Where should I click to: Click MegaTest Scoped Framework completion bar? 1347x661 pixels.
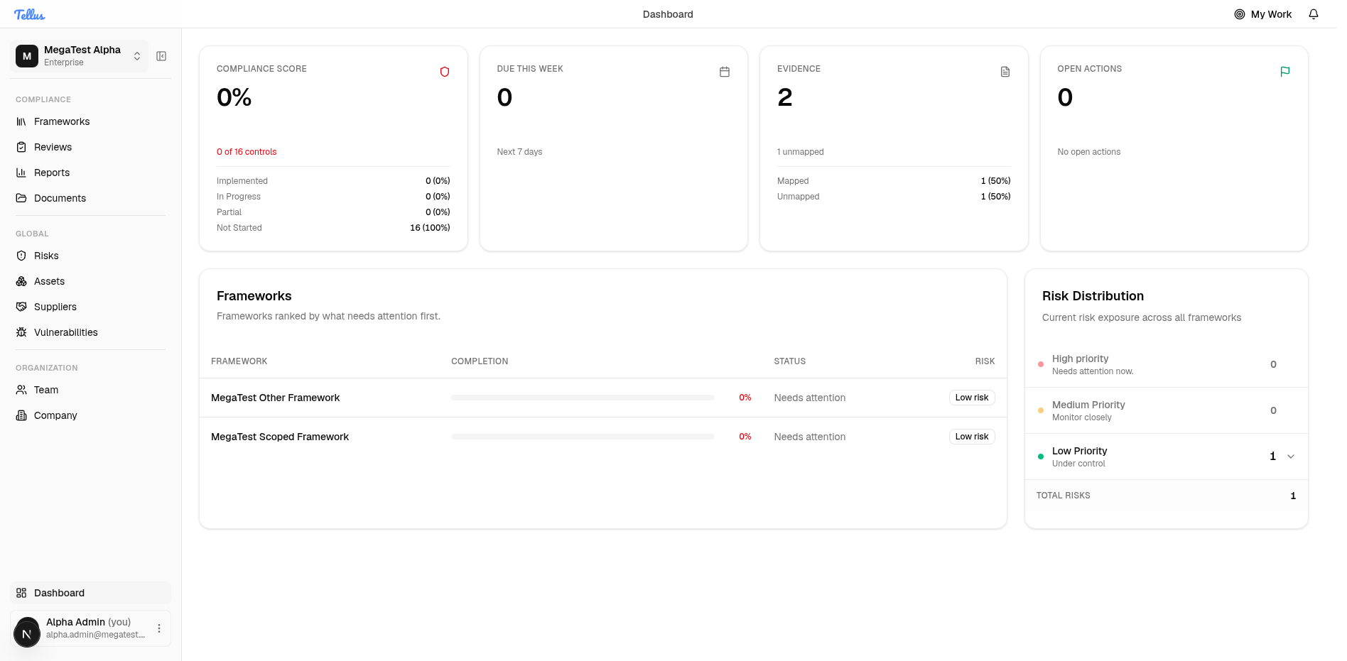coord(583,437)
